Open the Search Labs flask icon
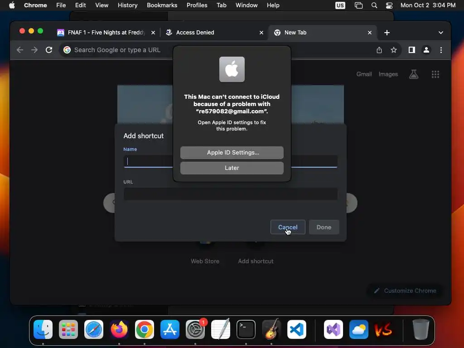The image size is (464, 348). pyautogui.click(x=414, y=74)
